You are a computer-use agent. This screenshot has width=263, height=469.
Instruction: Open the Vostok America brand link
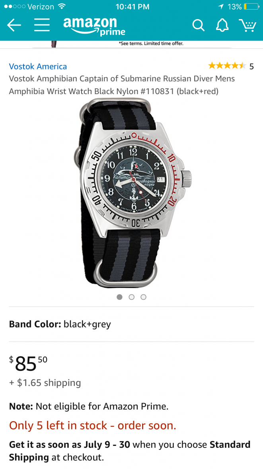point(38,66)
